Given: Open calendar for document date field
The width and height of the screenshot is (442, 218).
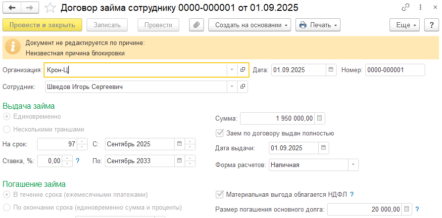Looking at the screenshot, I should pos(331,70).
